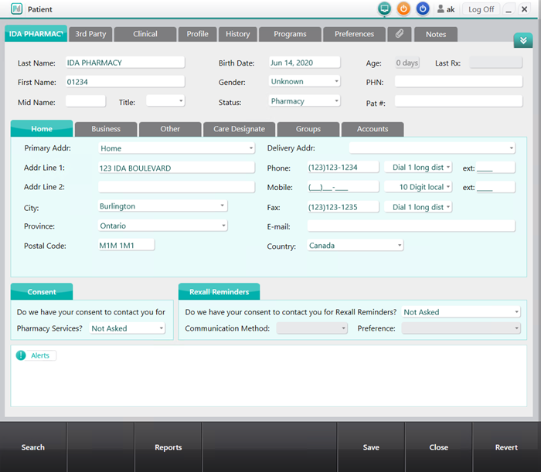Image resolution: width=541 pixels, height=472 pixels.
Task: Open the Country dropdown showing Canada
Action: point(356,246)
